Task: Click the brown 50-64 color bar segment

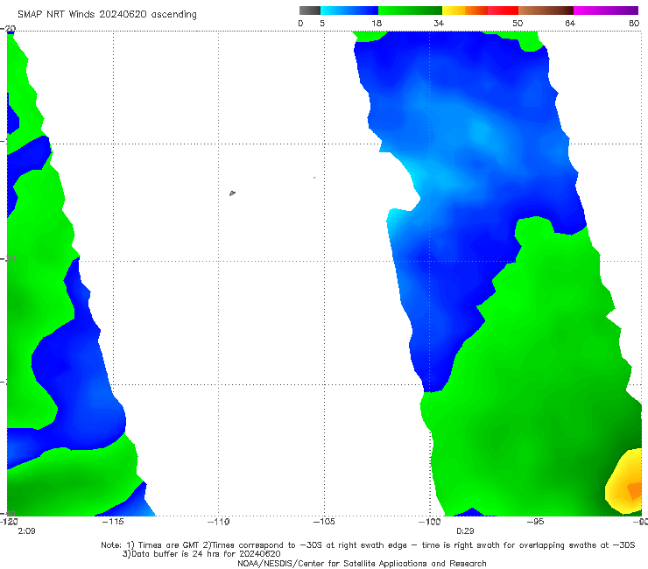Action: [x=546, y=11]
